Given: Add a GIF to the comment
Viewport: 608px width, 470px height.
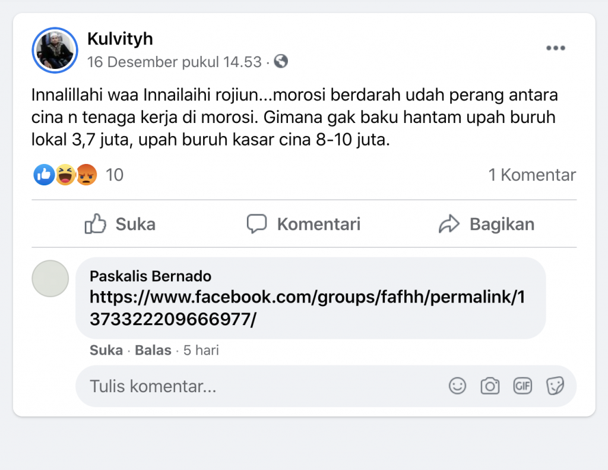Looking at the screenshot, I should (x=522, y=386).
